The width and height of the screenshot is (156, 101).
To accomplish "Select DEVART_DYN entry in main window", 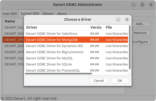I will [13, 40].
